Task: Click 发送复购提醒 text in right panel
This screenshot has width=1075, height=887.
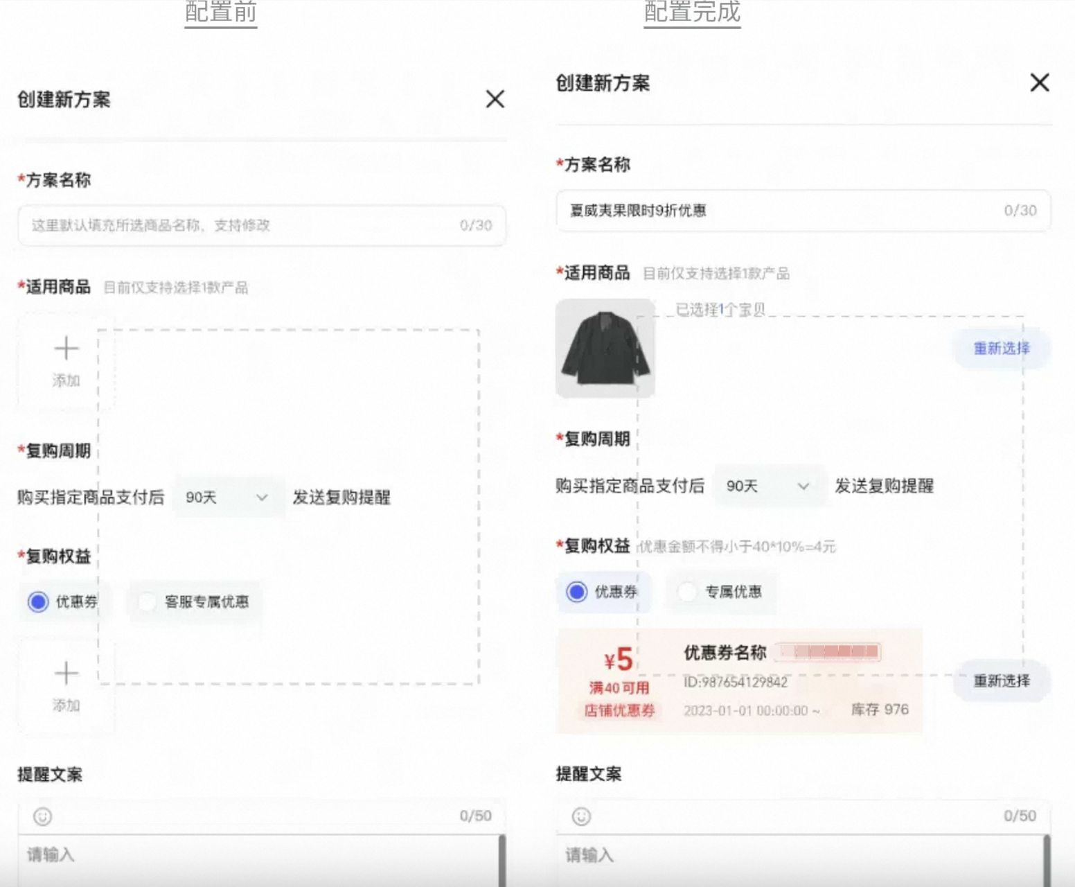Action: [x=884, y=486]
